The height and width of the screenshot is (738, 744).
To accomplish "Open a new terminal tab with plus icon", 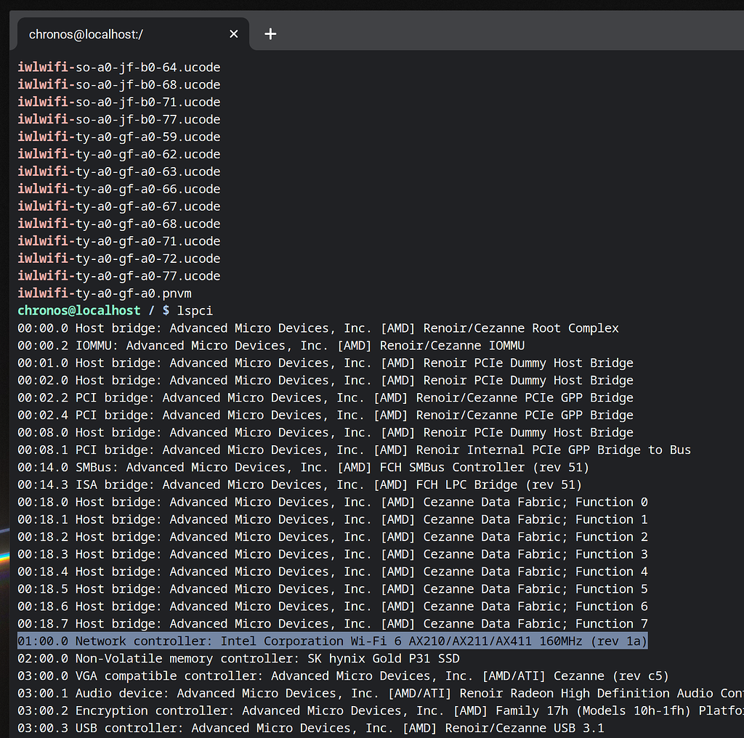I will point(270,34).
